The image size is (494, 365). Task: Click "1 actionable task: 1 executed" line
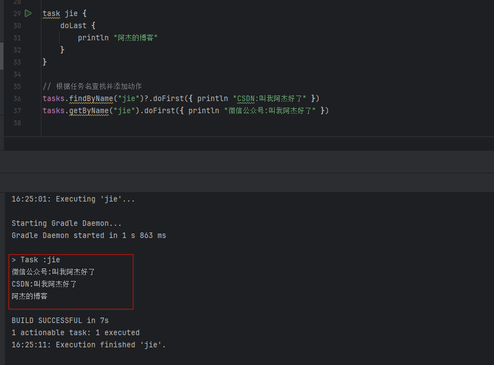click(x=76, y=332)
